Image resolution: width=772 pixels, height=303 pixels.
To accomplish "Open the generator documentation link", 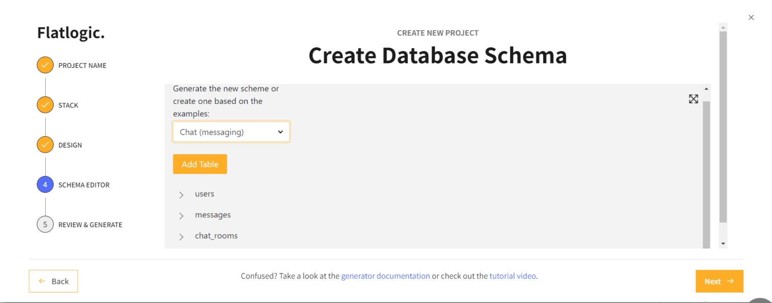I will tap(385, 276).
